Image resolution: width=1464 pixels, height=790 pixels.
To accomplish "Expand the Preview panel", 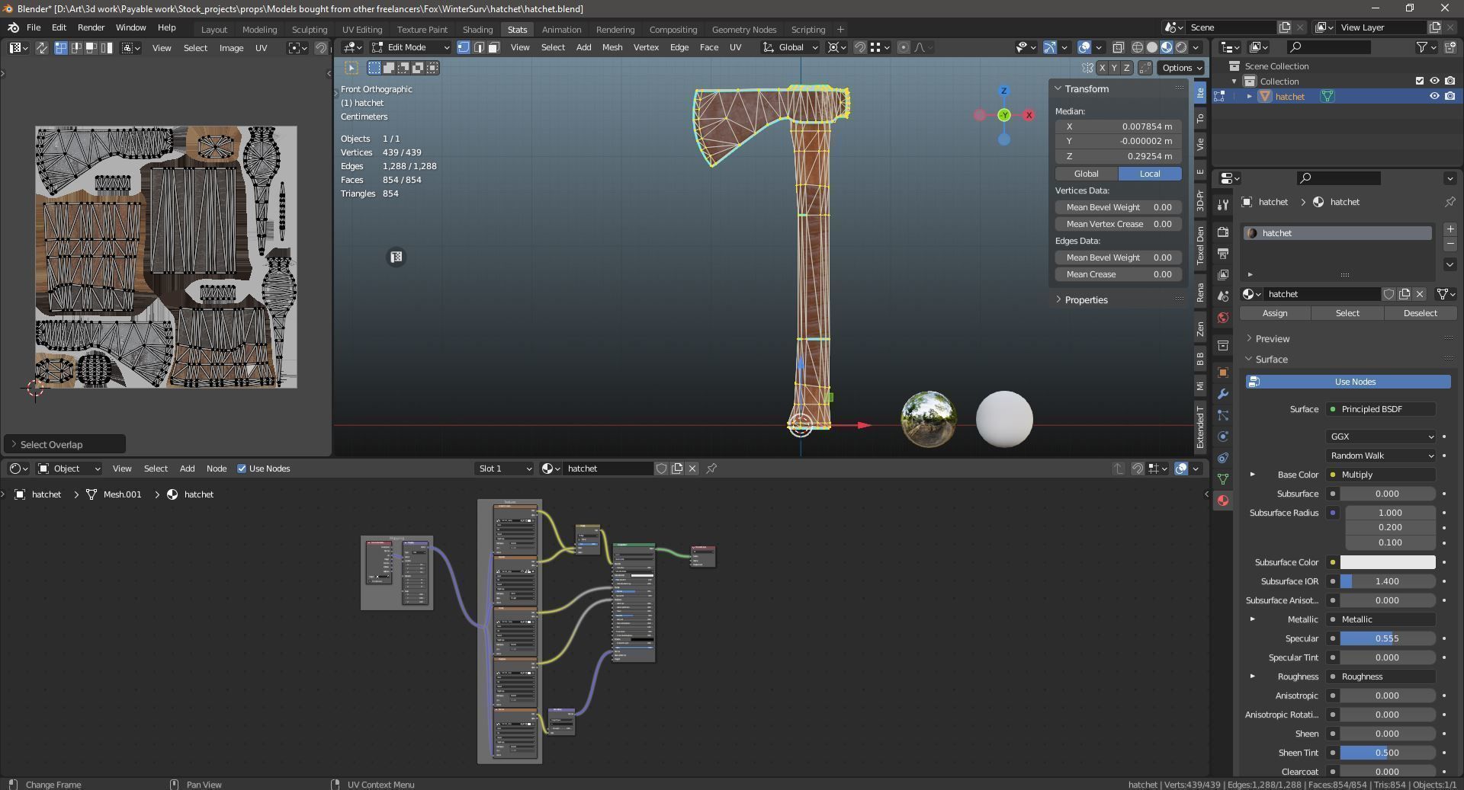I will (x=1272, y=338).
